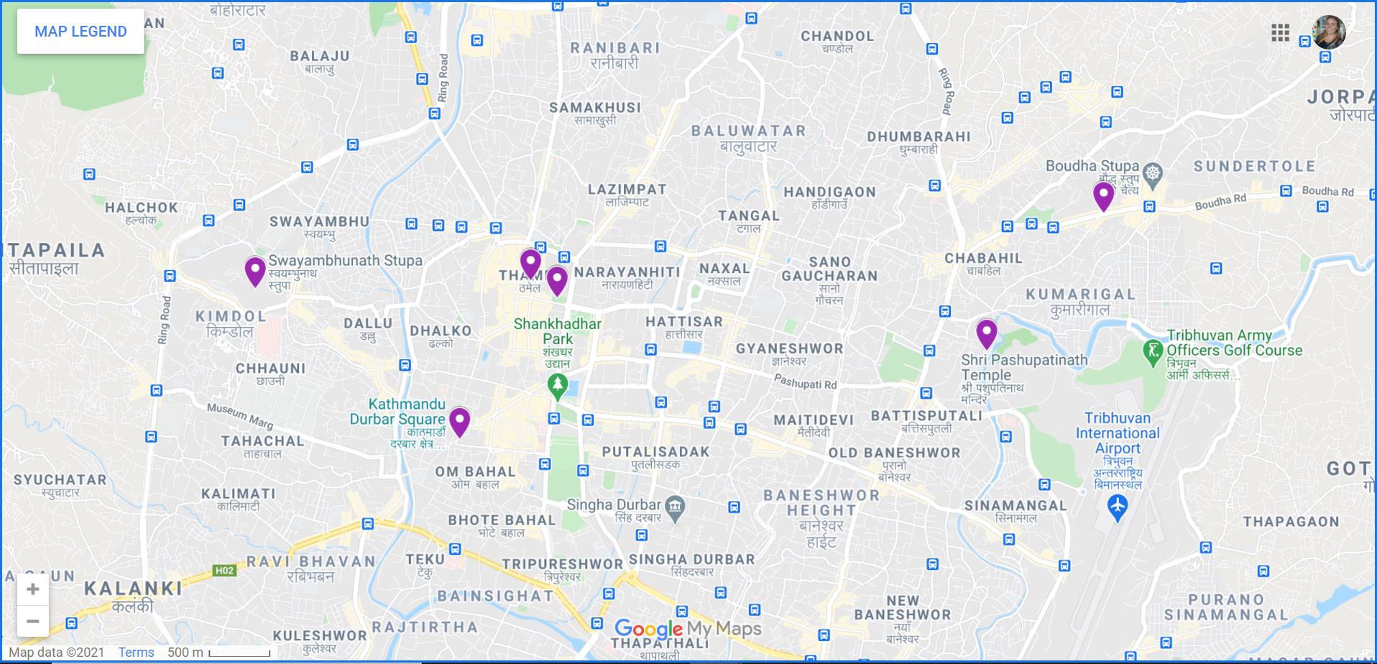This screenshot has height=664, width=1377.
Task: Zoom out with the minus button
Action: tap(33, 621)
